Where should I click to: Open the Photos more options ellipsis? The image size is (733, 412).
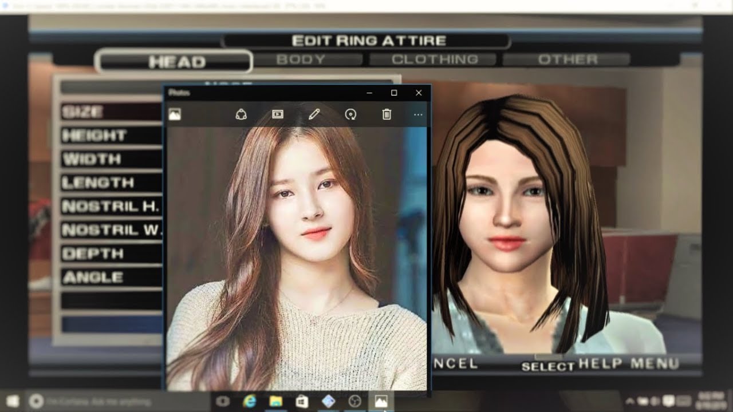pyautogui.click(x=418, y=115)
